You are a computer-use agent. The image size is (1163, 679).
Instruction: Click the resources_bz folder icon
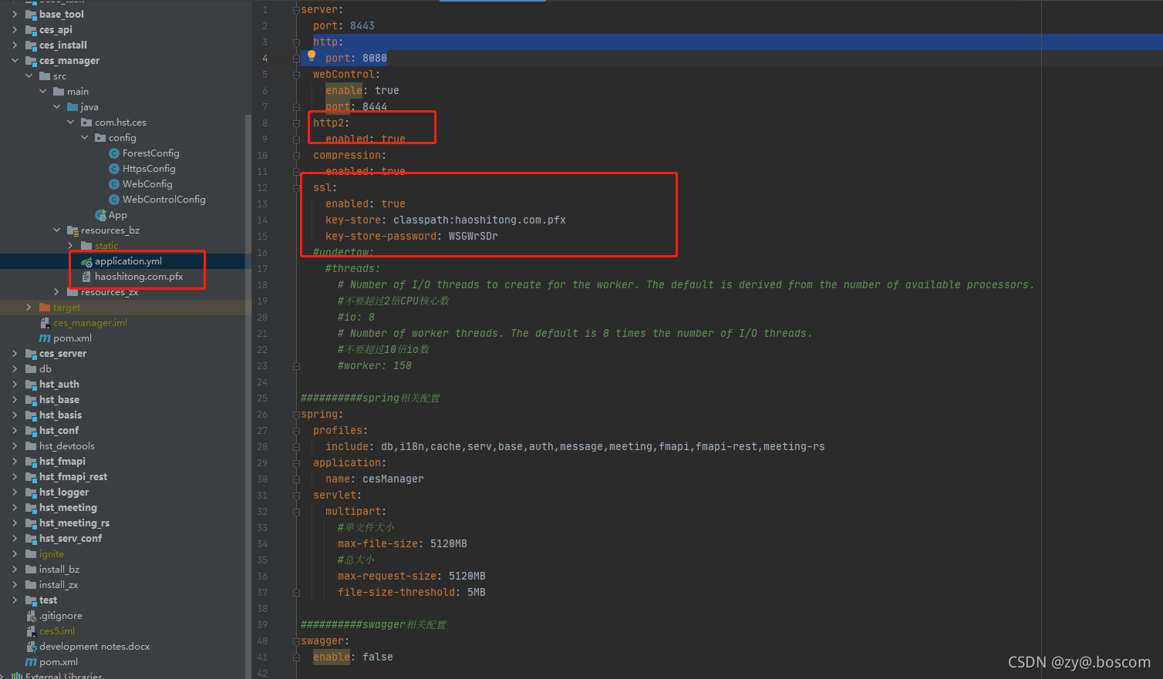click(72, 230)
